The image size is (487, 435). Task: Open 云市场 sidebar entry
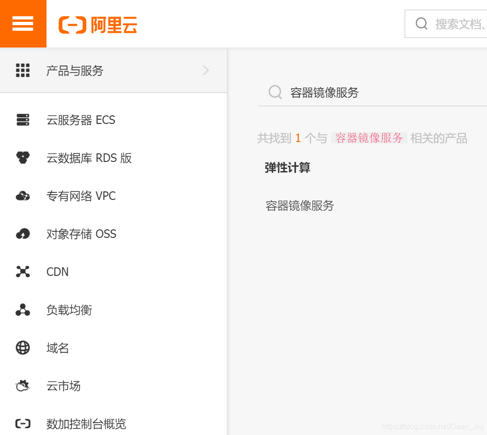pos(63,386)
